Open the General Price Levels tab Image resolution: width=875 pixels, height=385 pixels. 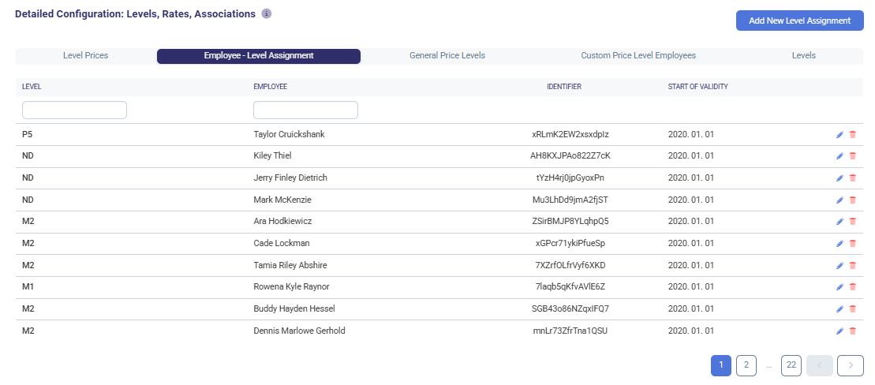click(x=447, y=56)
